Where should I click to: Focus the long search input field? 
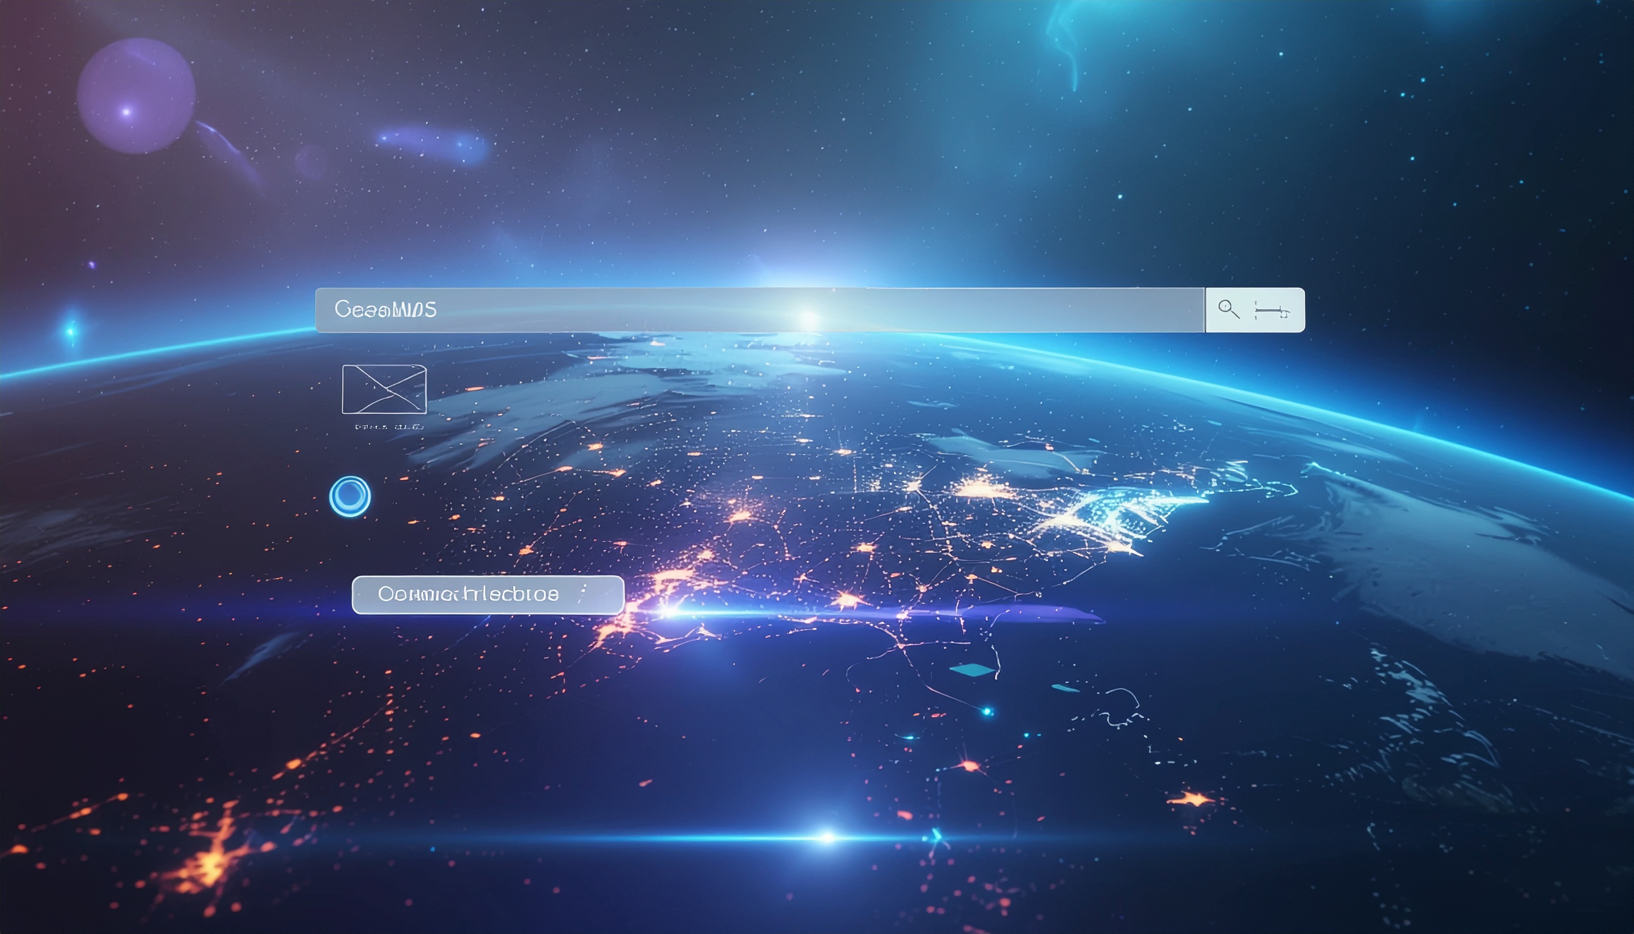click(x=760, y=310)
